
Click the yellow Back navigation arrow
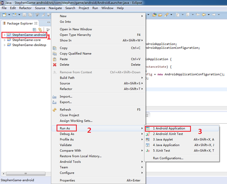click(x=204, y=15)
